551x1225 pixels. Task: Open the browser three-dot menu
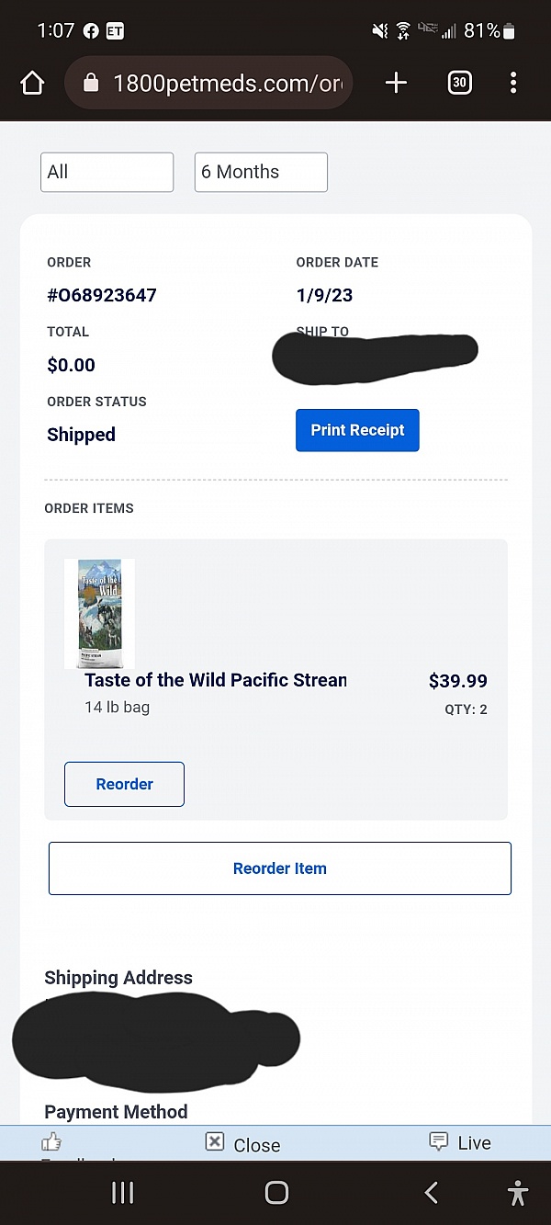tap(512, 84)
